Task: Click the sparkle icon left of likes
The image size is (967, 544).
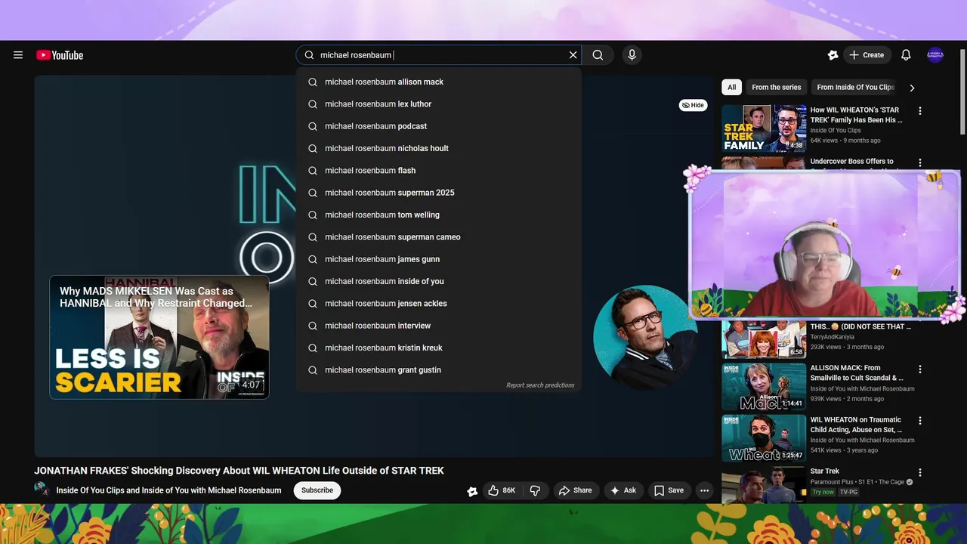Action: tap(472, 491)
